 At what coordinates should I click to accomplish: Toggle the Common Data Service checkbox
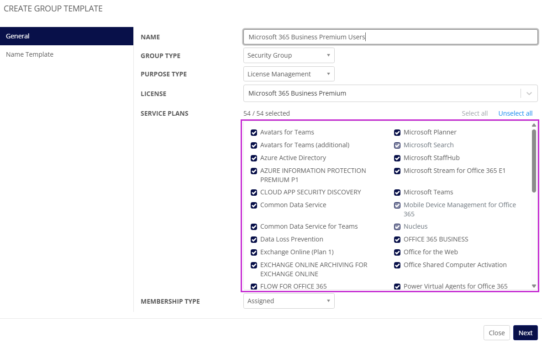(254, 205)
